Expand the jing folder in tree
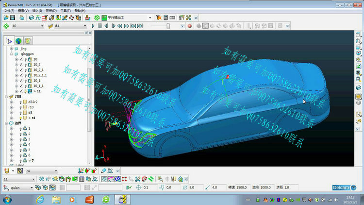 coord(11,49)
